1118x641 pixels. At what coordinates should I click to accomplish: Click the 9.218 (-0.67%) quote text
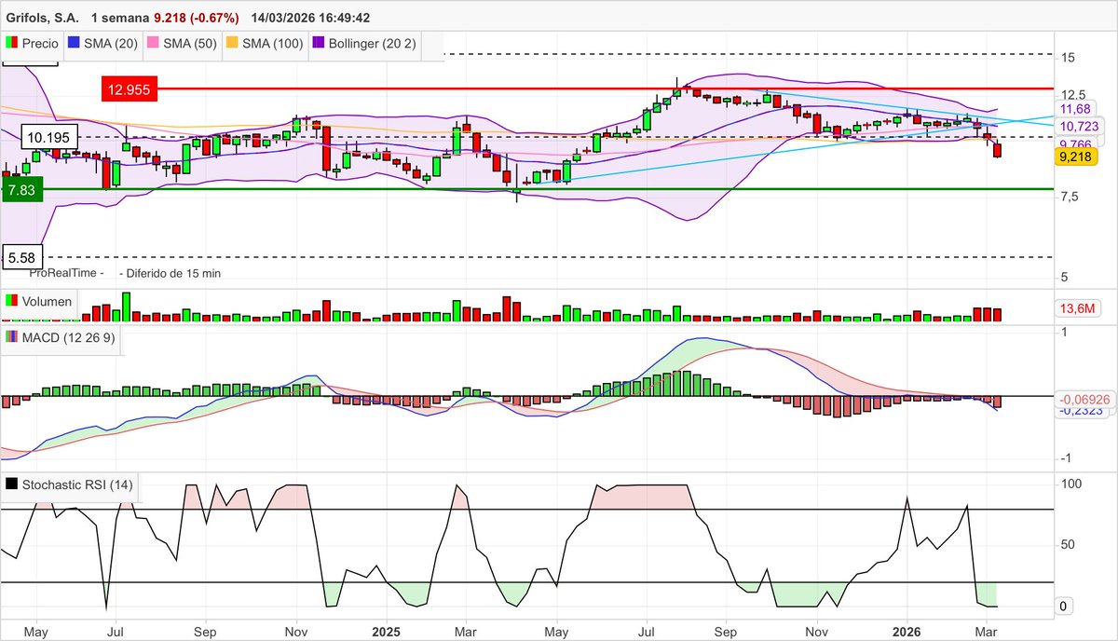pos(197,18)
